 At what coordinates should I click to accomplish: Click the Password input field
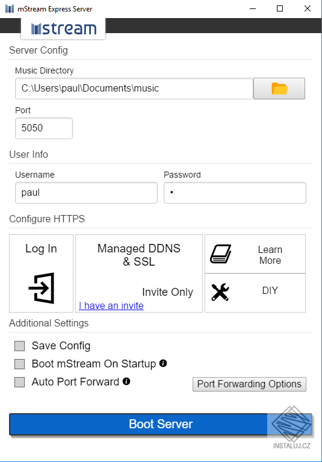[235, 193]
